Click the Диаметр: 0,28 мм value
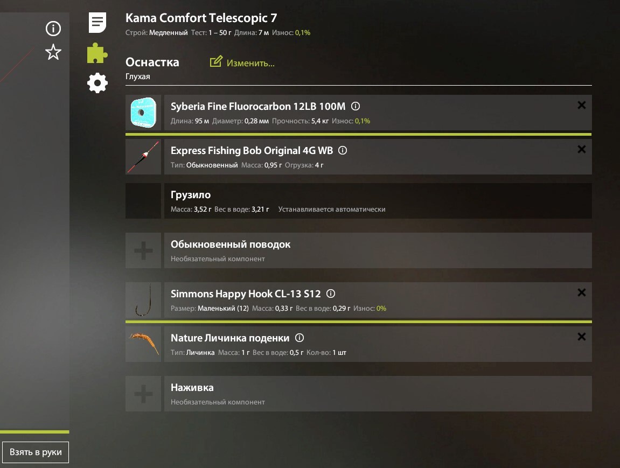This screenshot has height=468, width=620. (240, 121)
